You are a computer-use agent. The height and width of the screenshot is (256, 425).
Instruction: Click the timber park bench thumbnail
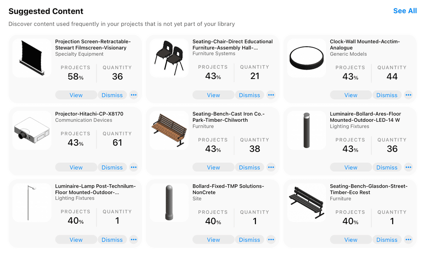click(169, 129)
